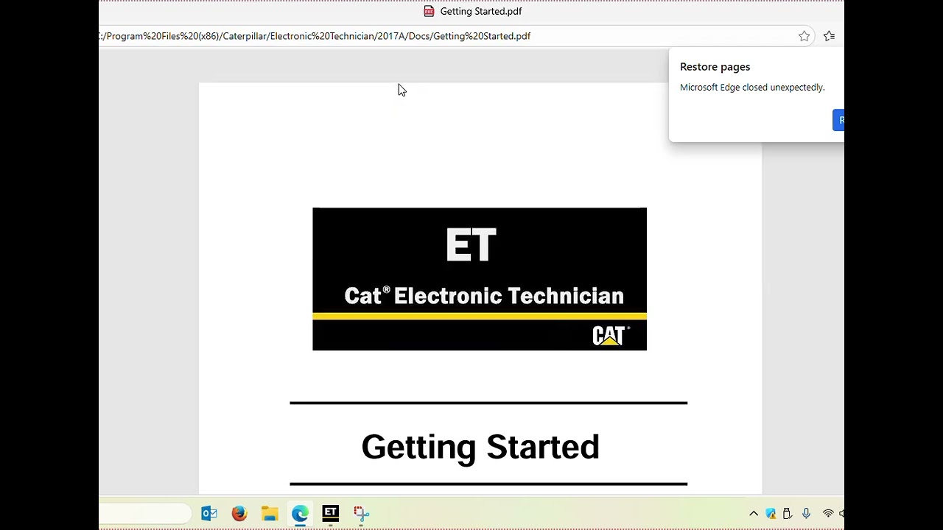Open the Favorites list icon
This screenshot has width=943, height=530.
pyautogui.click(x=829, y=36)
